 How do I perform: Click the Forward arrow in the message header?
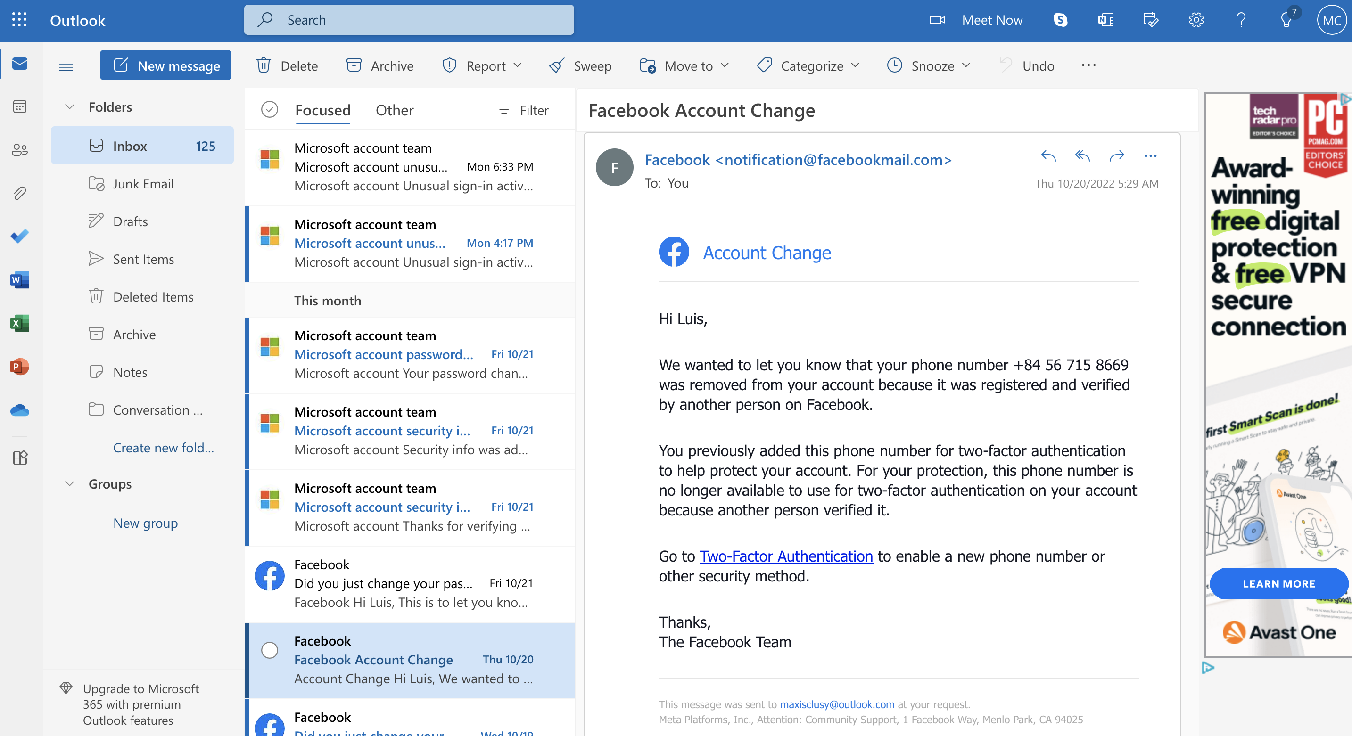click(1117, 155)
